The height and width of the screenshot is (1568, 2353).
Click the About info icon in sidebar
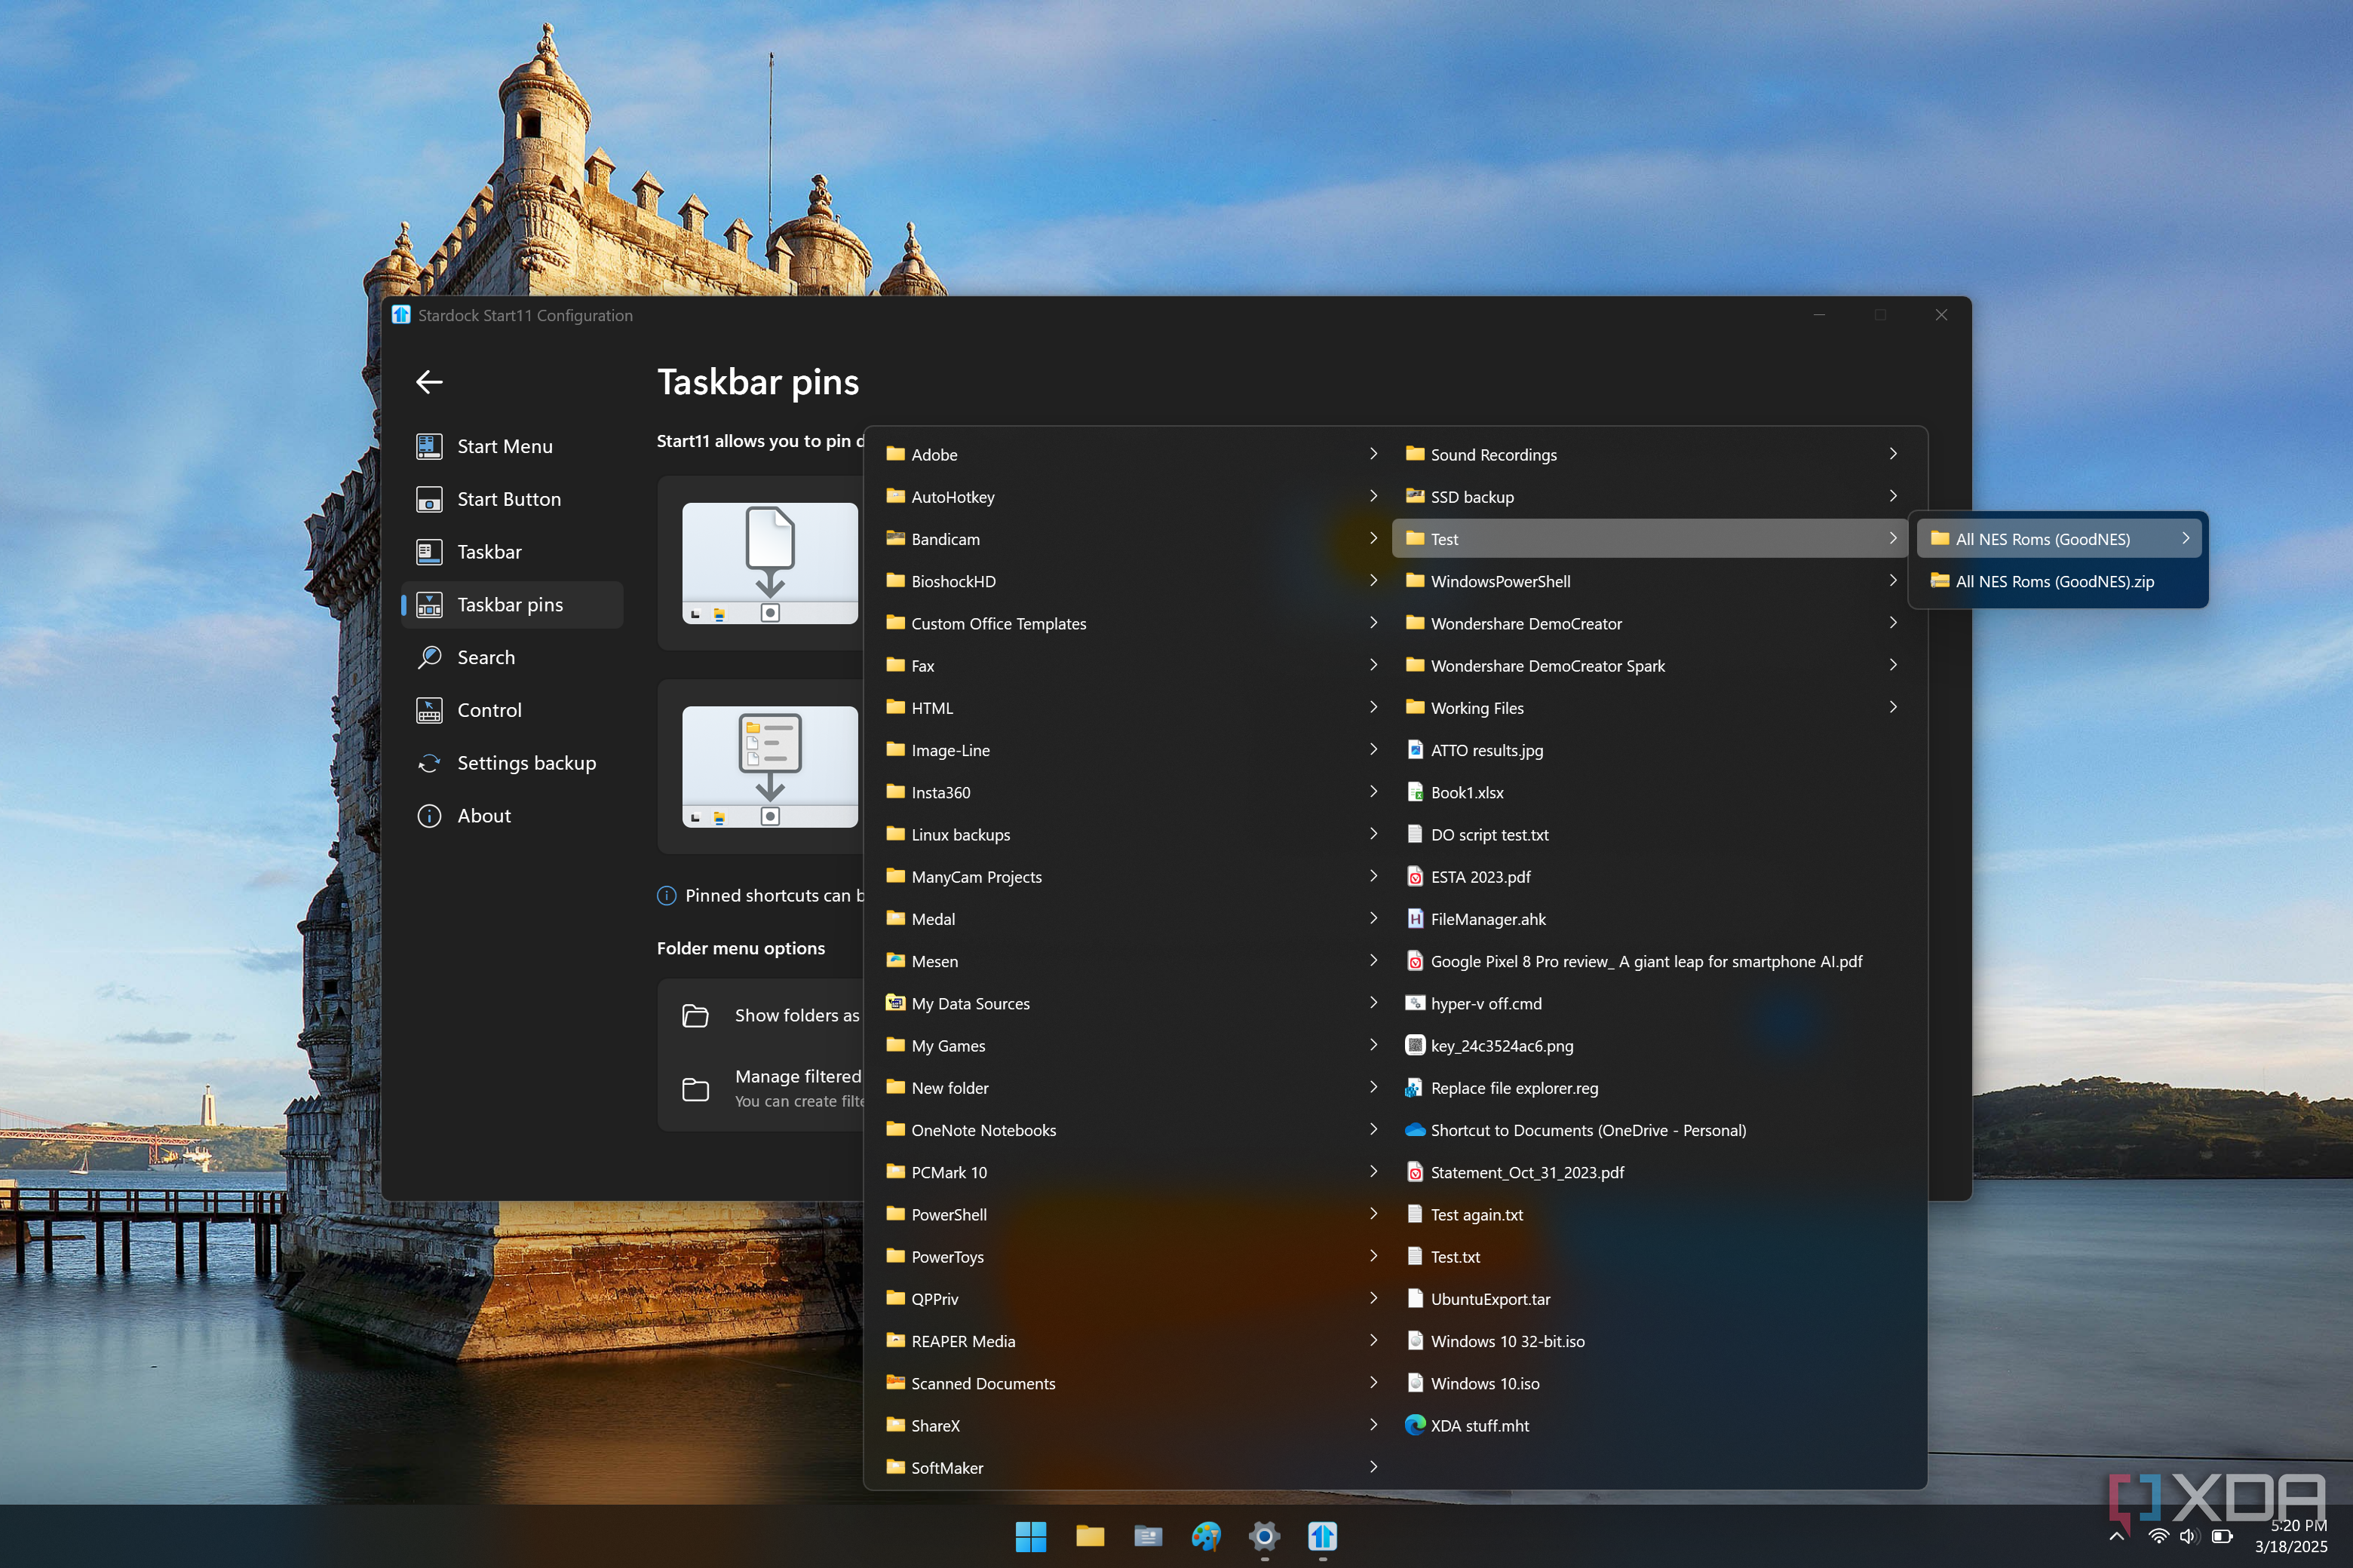(x=429, y=816)
